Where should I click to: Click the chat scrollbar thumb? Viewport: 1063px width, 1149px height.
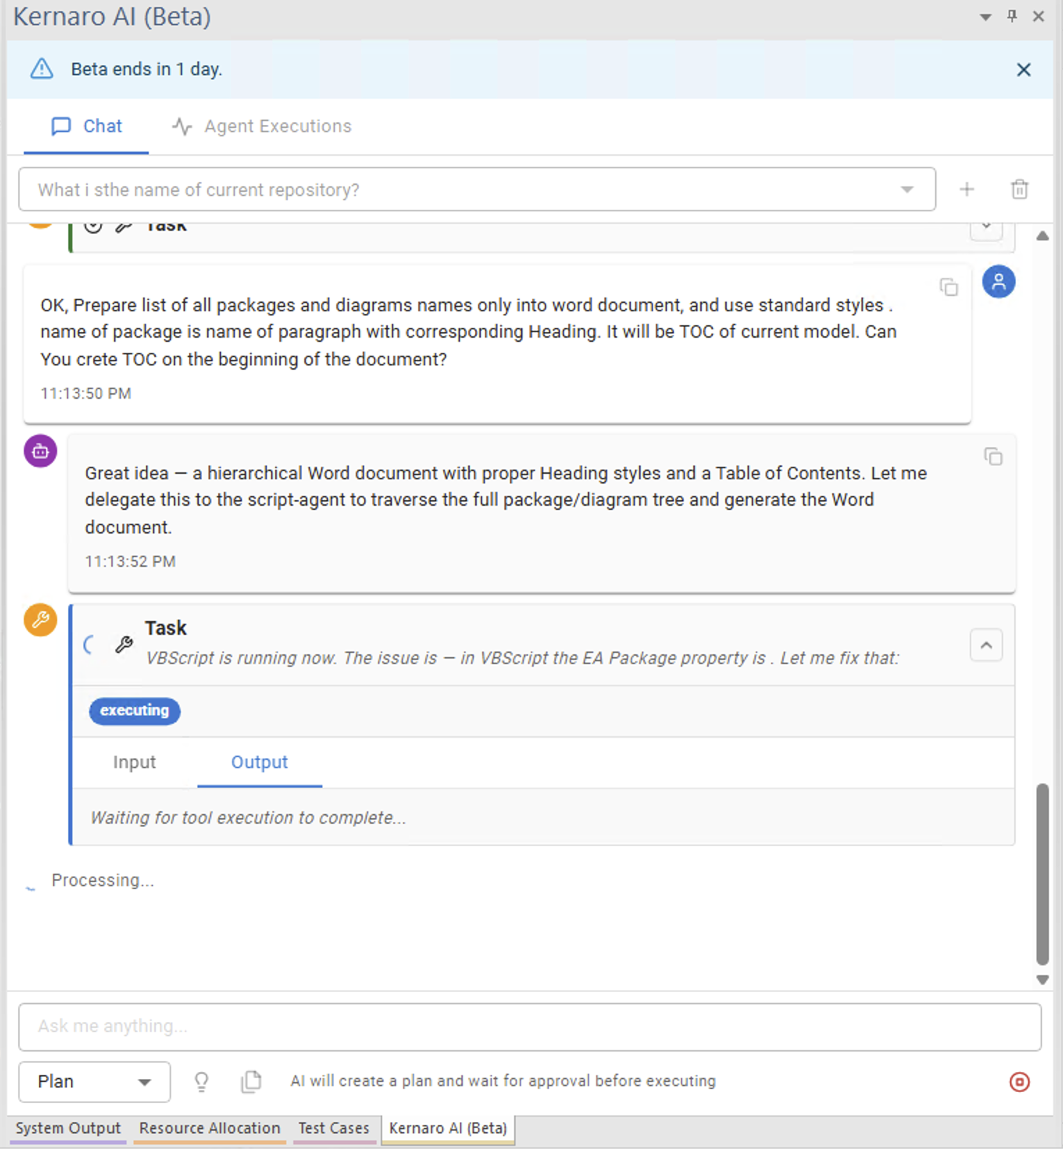(1042, 874)
